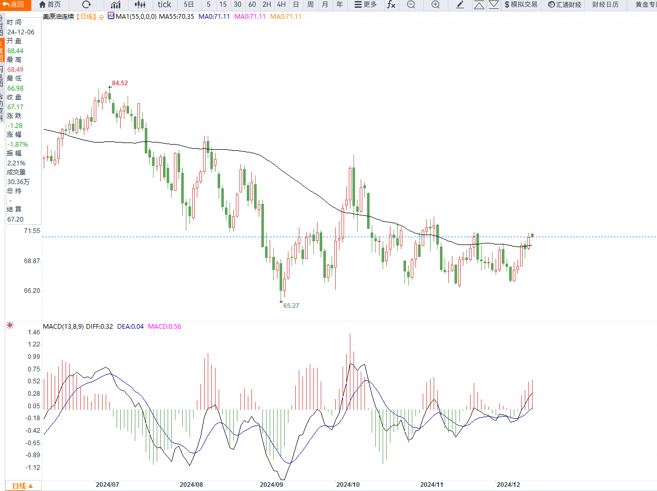Click the MA1 indicator chart icon
The height and width of the screenshot is (491, 657).
111,16
